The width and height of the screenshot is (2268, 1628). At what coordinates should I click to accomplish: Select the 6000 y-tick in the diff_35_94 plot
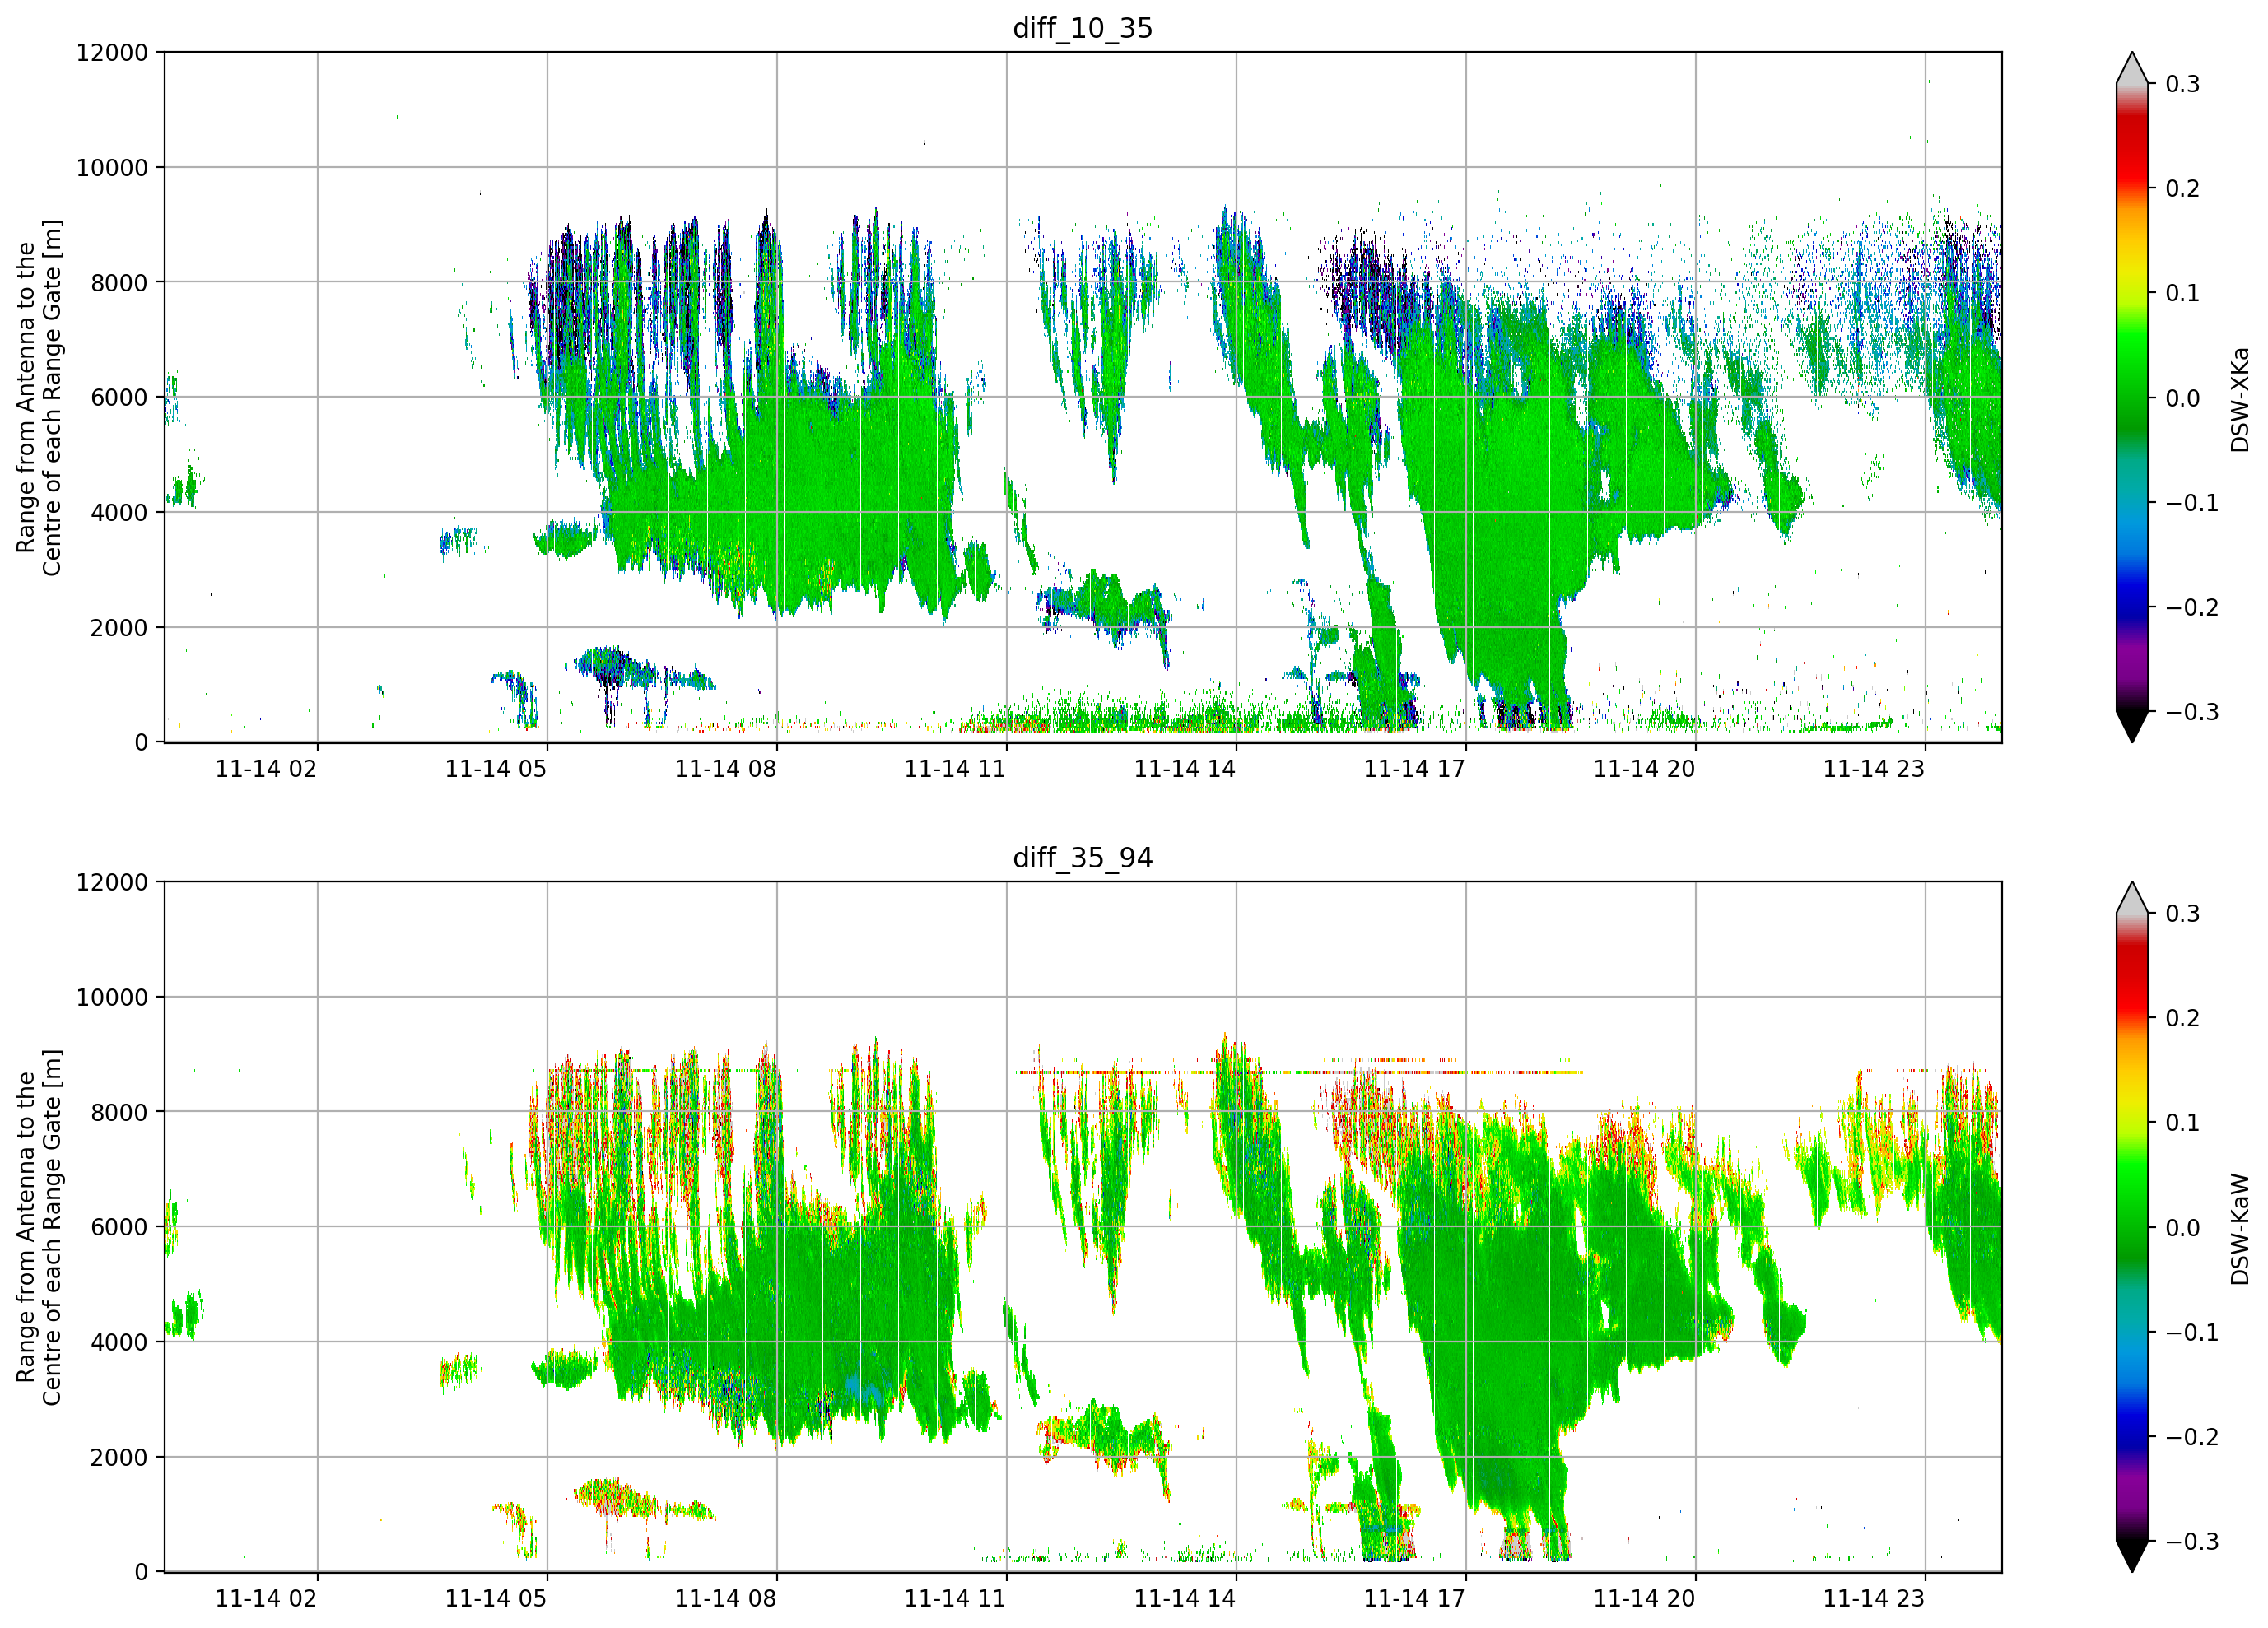119,1228
